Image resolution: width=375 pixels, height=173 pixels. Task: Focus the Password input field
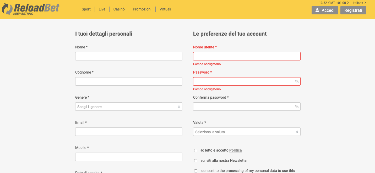pos(247,81)
